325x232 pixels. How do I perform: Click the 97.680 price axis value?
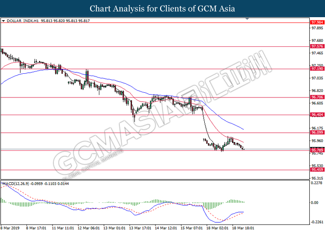(x=317, y=41)
